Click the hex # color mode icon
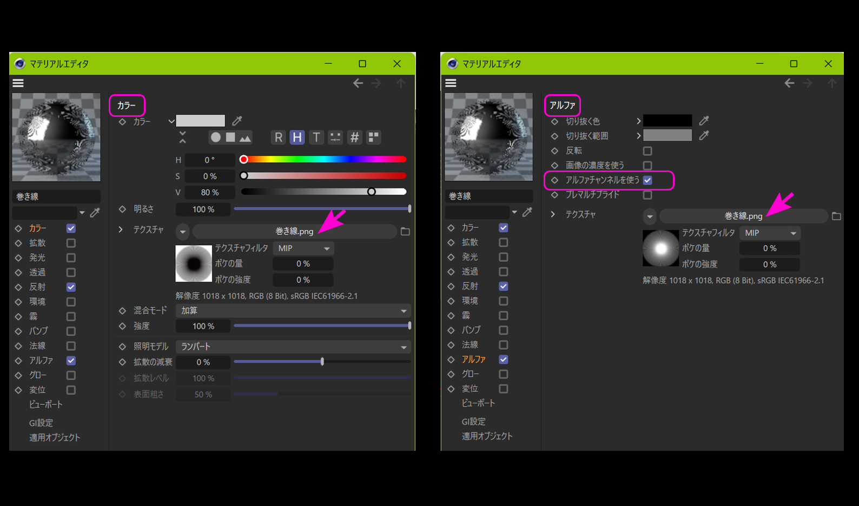The width and height of the screenshot is (859, 506). [x=354, y=137]
